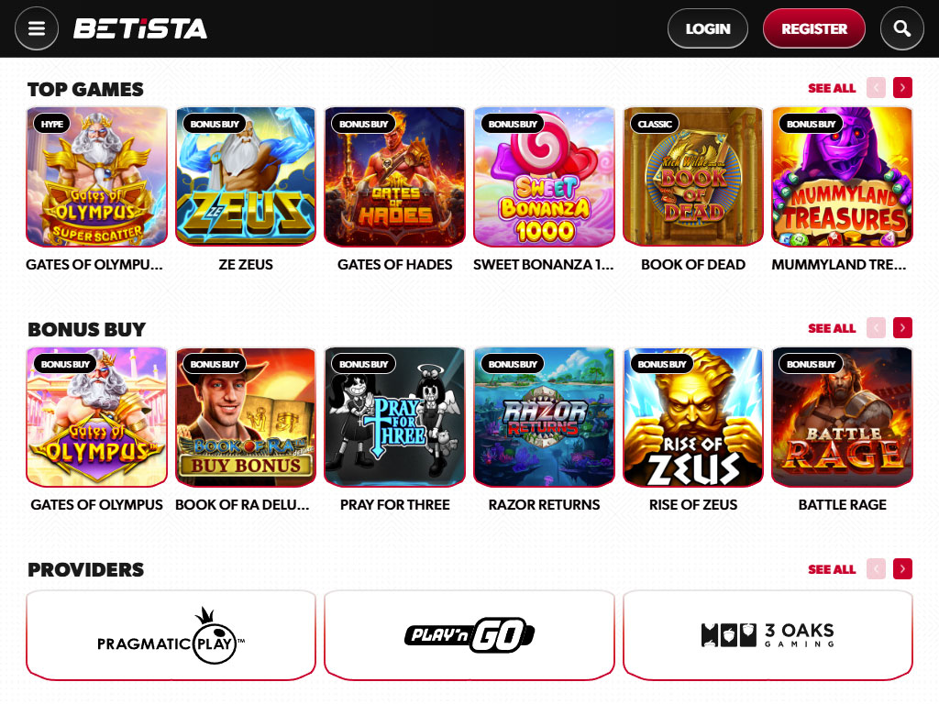
Task: See all Top Games
Action: [832, 88]
